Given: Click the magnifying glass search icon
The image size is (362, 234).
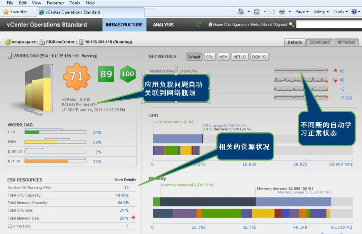Looking at the screenshot, I should [291, 24].
